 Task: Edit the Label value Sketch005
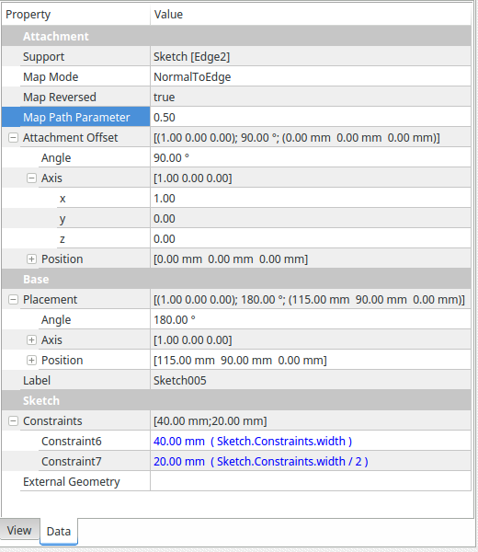(x=311, y=381)
